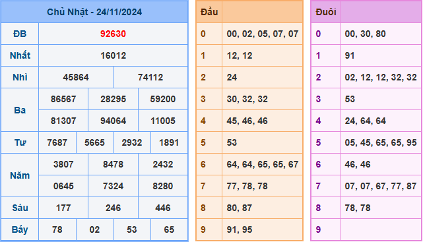Click the Bảy row label
The height and width of the screenshot is (242, 423).
(x=20, y=230)
